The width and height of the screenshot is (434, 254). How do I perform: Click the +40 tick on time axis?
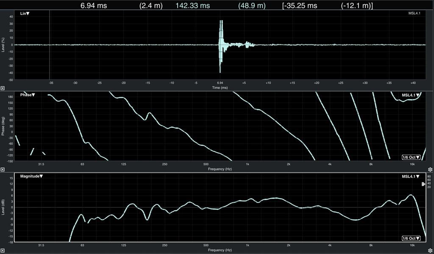413,83
